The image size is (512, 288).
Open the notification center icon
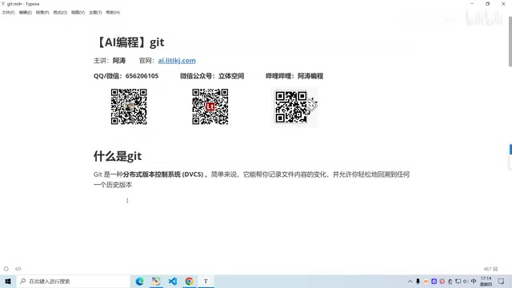pos(502,281)
